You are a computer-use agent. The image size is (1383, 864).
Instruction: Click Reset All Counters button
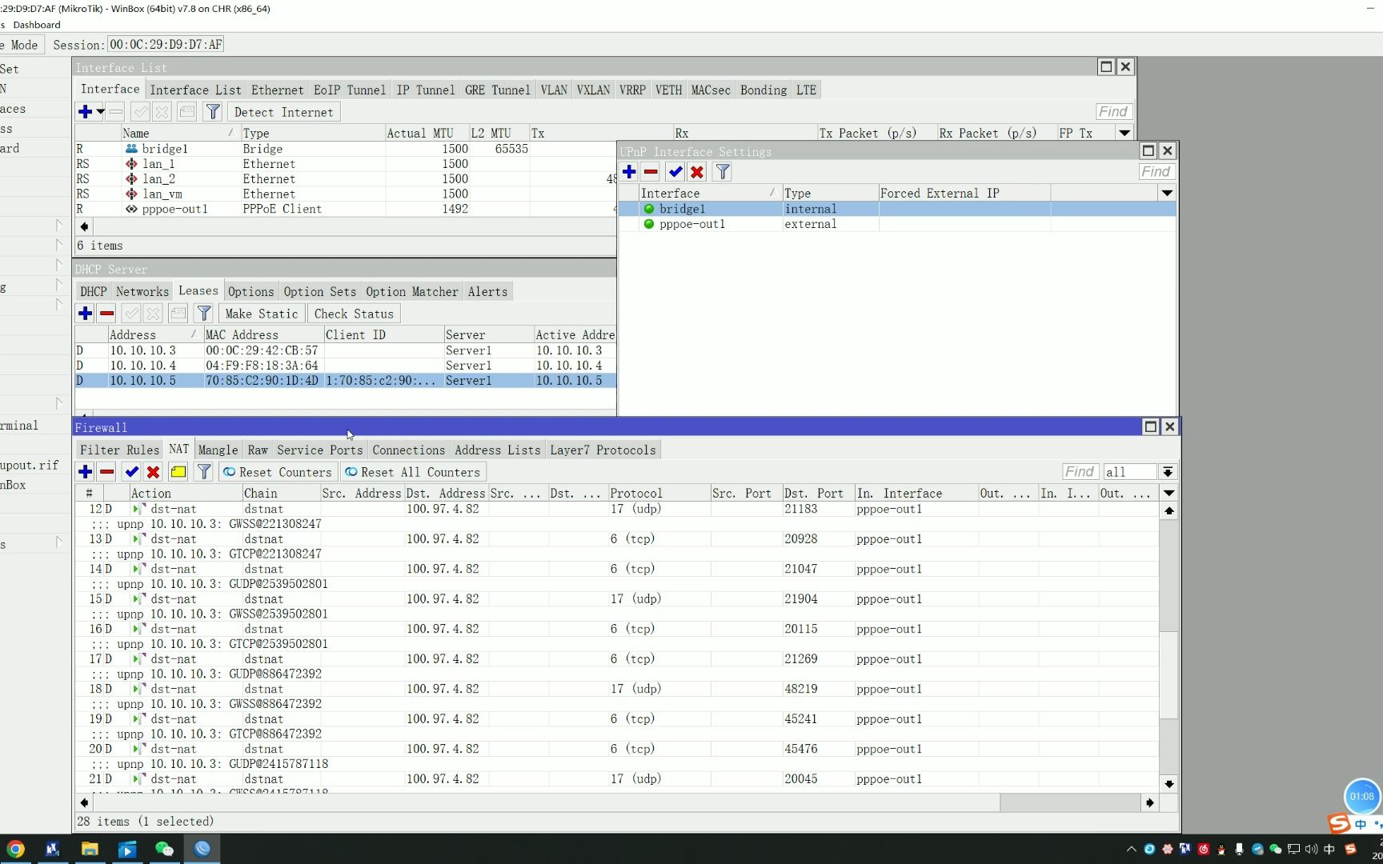pos(412,472)
